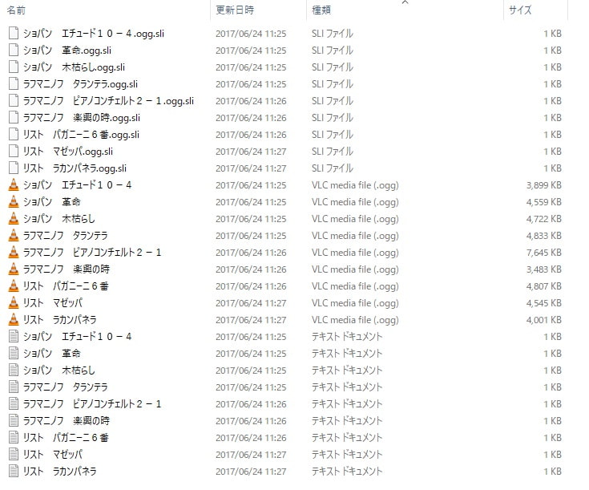This screenshot has width=589, height=490.
Task: Toggle sort direction via the arrow above 種類
Action: [405, 2]
